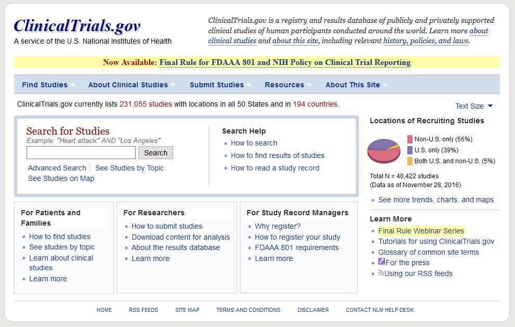This screenshot has height=327, width=515.
Task: Open How to submit studies link
Action: point(167,226)
